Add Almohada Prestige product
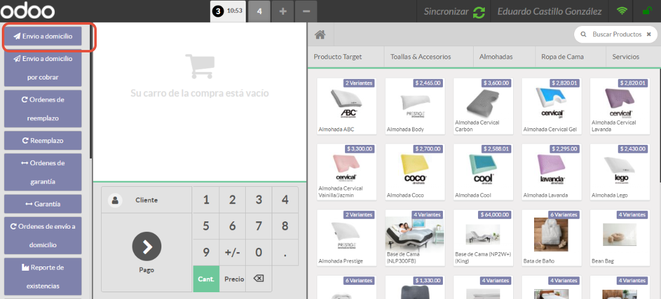 [347, 238]
